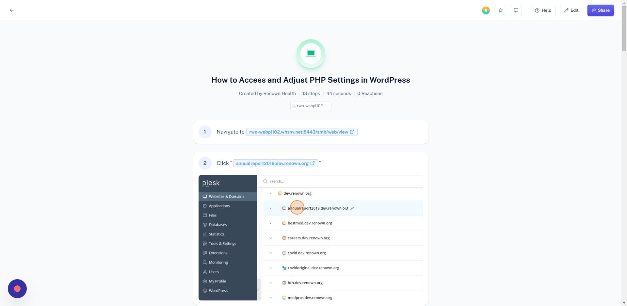
Task: Click the Share button
Action: pyautogui.click(x=600, y=10)
